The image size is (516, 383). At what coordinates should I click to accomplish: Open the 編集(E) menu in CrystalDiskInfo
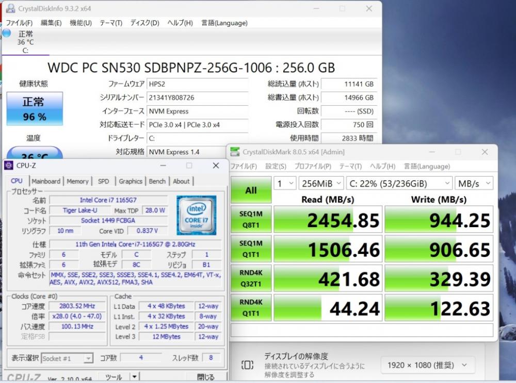51,23
